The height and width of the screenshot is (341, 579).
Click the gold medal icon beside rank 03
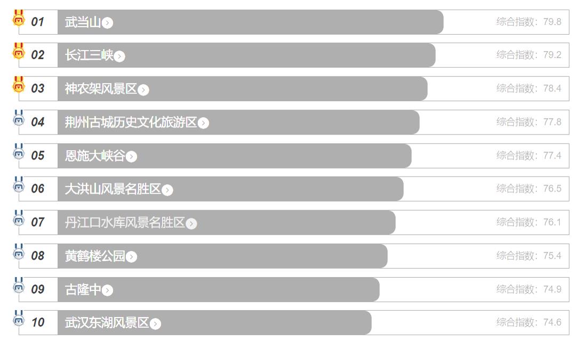point(19,85)
